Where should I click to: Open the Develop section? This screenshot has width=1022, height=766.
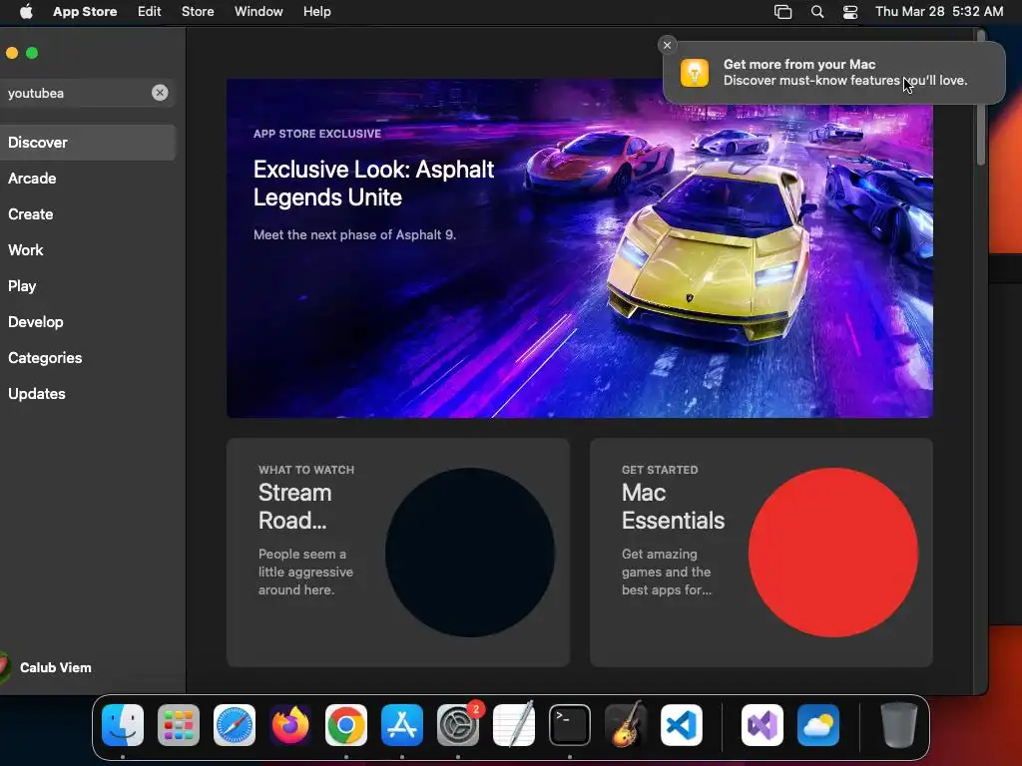pos(88,322)
